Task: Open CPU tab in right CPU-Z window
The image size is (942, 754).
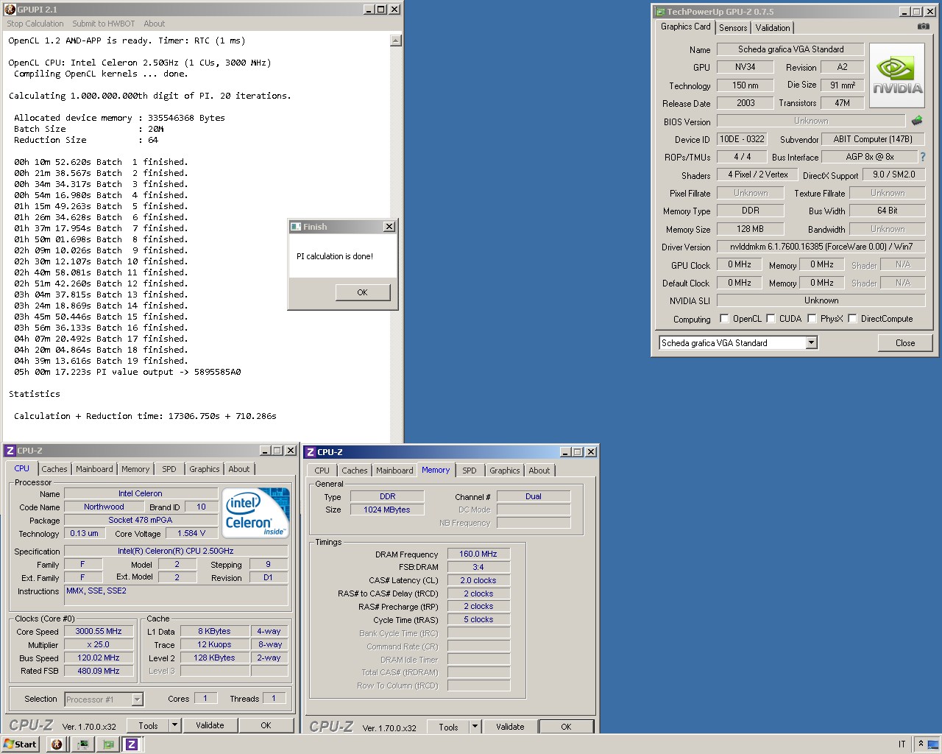Action: tap(322, 471)
